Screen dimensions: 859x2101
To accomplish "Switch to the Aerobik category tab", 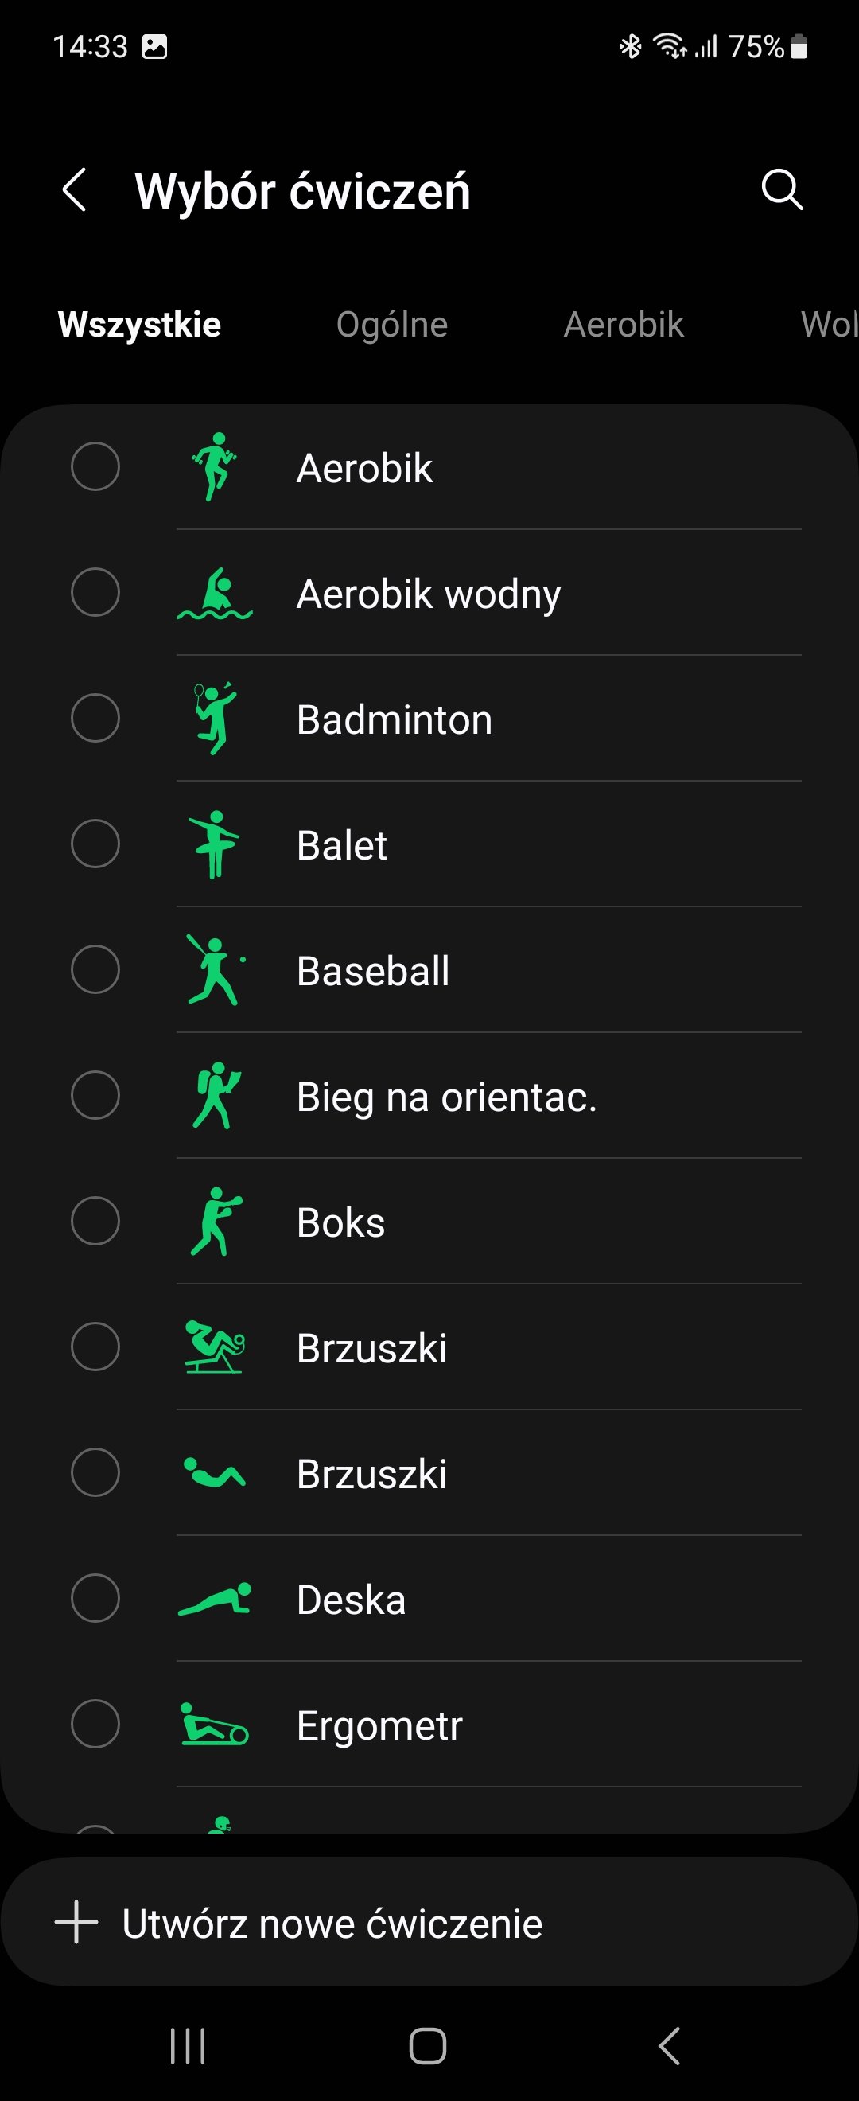I will click(x=624, y=325).
